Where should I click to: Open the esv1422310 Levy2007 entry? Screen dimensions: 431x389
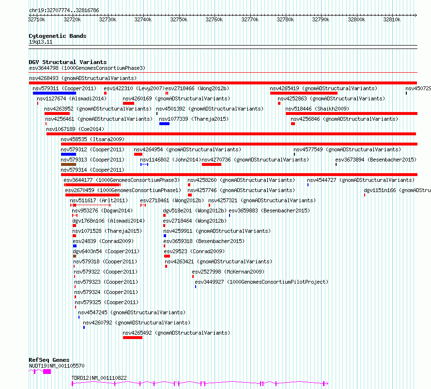click(134, 88)
